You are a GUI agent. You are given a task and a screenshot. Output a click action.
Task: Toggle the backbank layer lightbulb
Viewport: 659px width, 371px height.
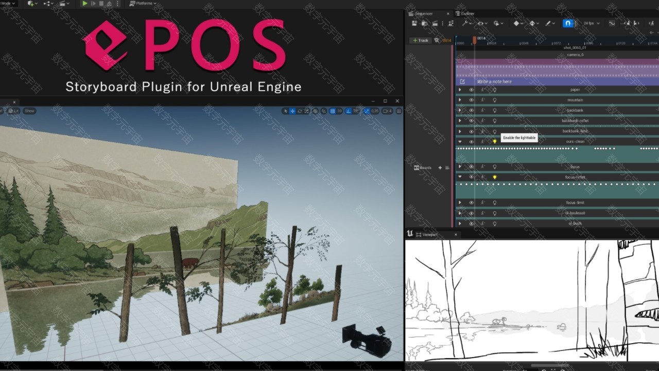click(x=495, y=110)
